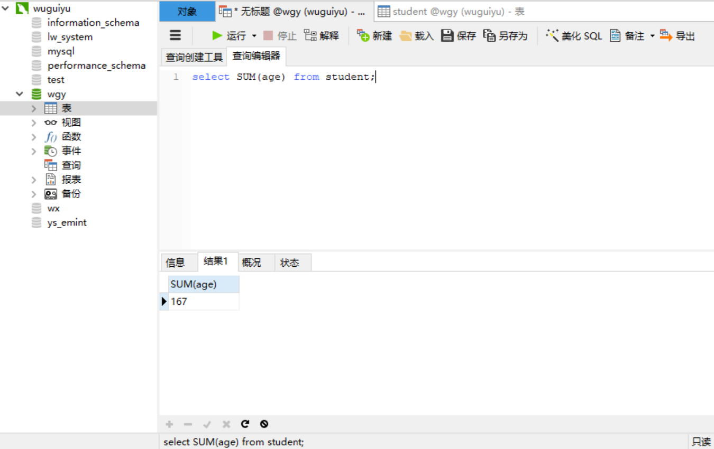Screen dimensions: 714x449
Task: Click the discard changes X icon
Action: (x=226, y=424)
